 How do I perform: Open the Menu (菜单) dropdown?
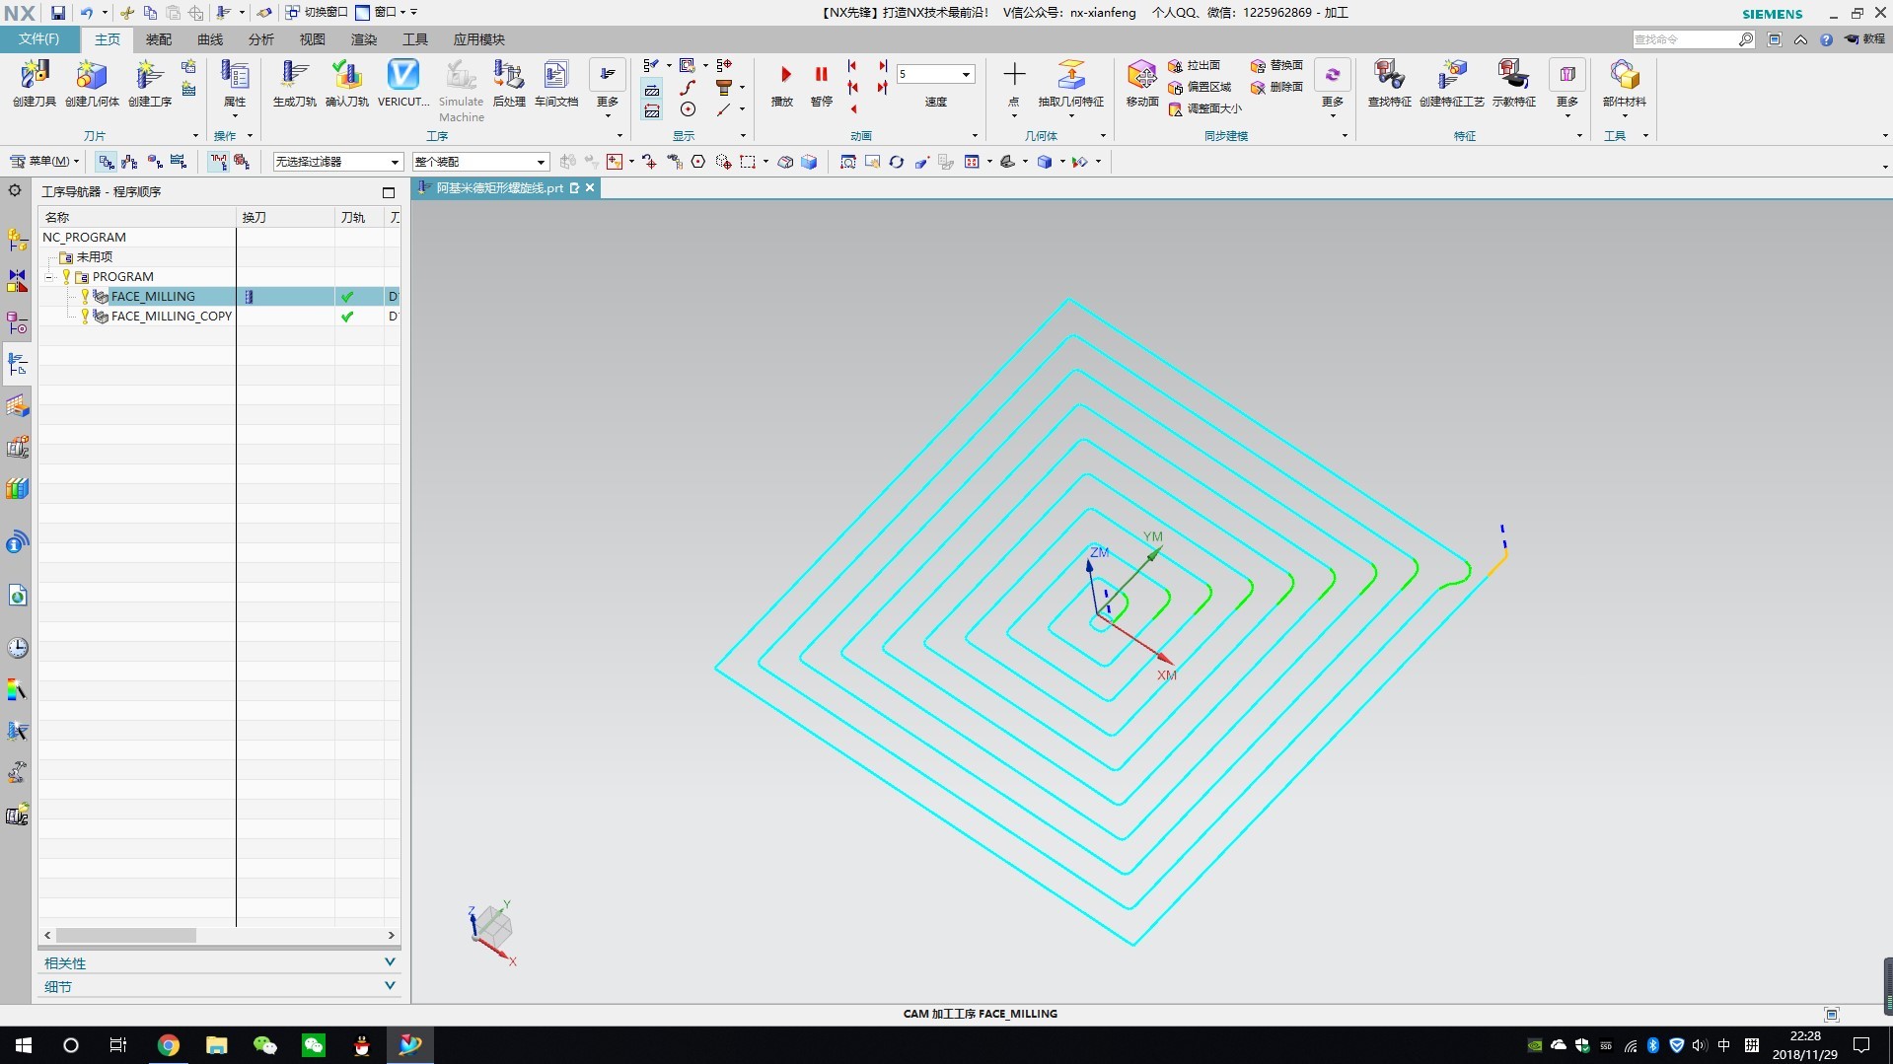pos(45,162)
